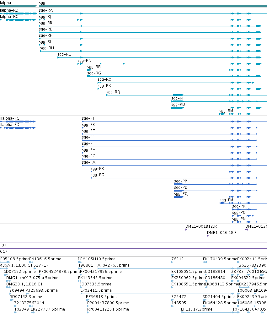Select the sgg-RM transcript label
267x314 pixels.
(226, 111)
